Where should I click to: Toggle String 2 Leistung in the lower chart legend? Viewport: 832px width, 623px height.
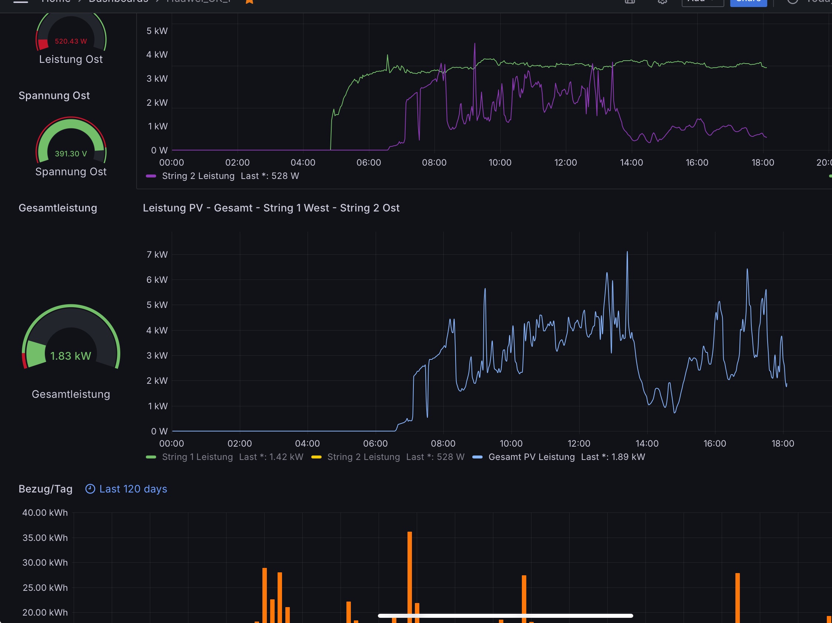coord(363,457)
